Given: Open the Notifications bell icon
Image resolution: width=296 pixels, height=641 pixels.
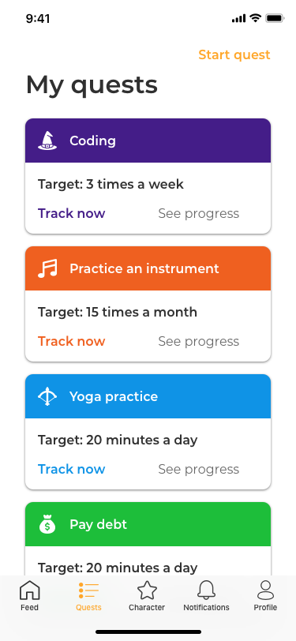Looking at the screenshot, I should pos(206,590).
